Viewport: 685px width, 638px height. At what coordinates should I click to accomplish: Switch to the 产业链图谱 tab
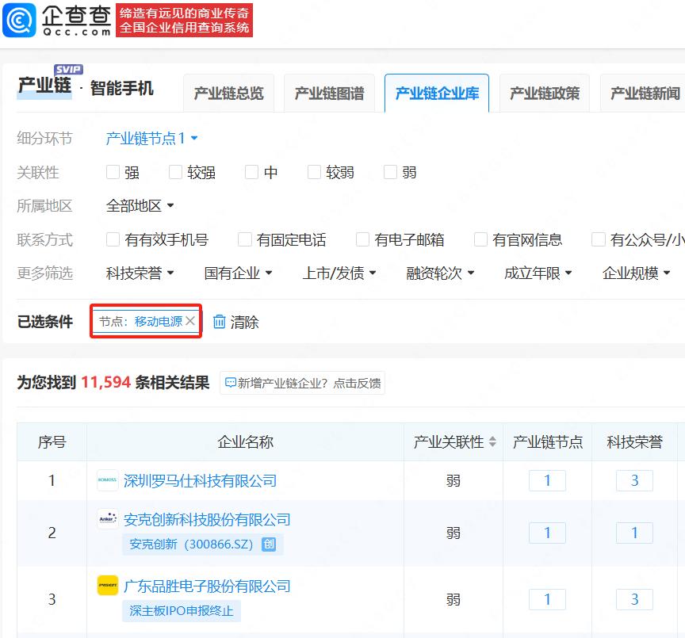pyautogui.click(x=329, y=94)
